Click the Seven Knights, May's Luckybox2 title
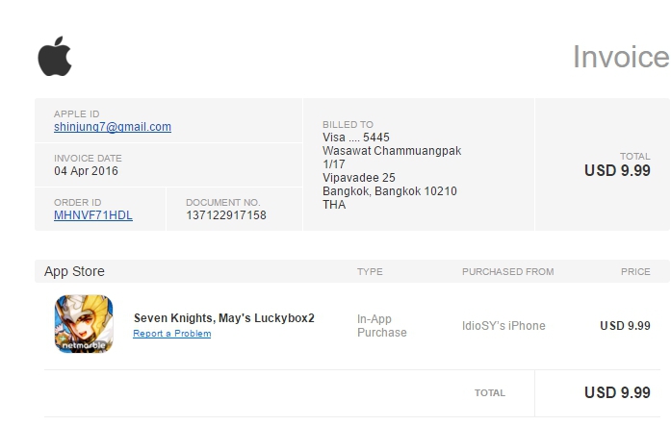The image size is (671, 426). click(223, 318)
